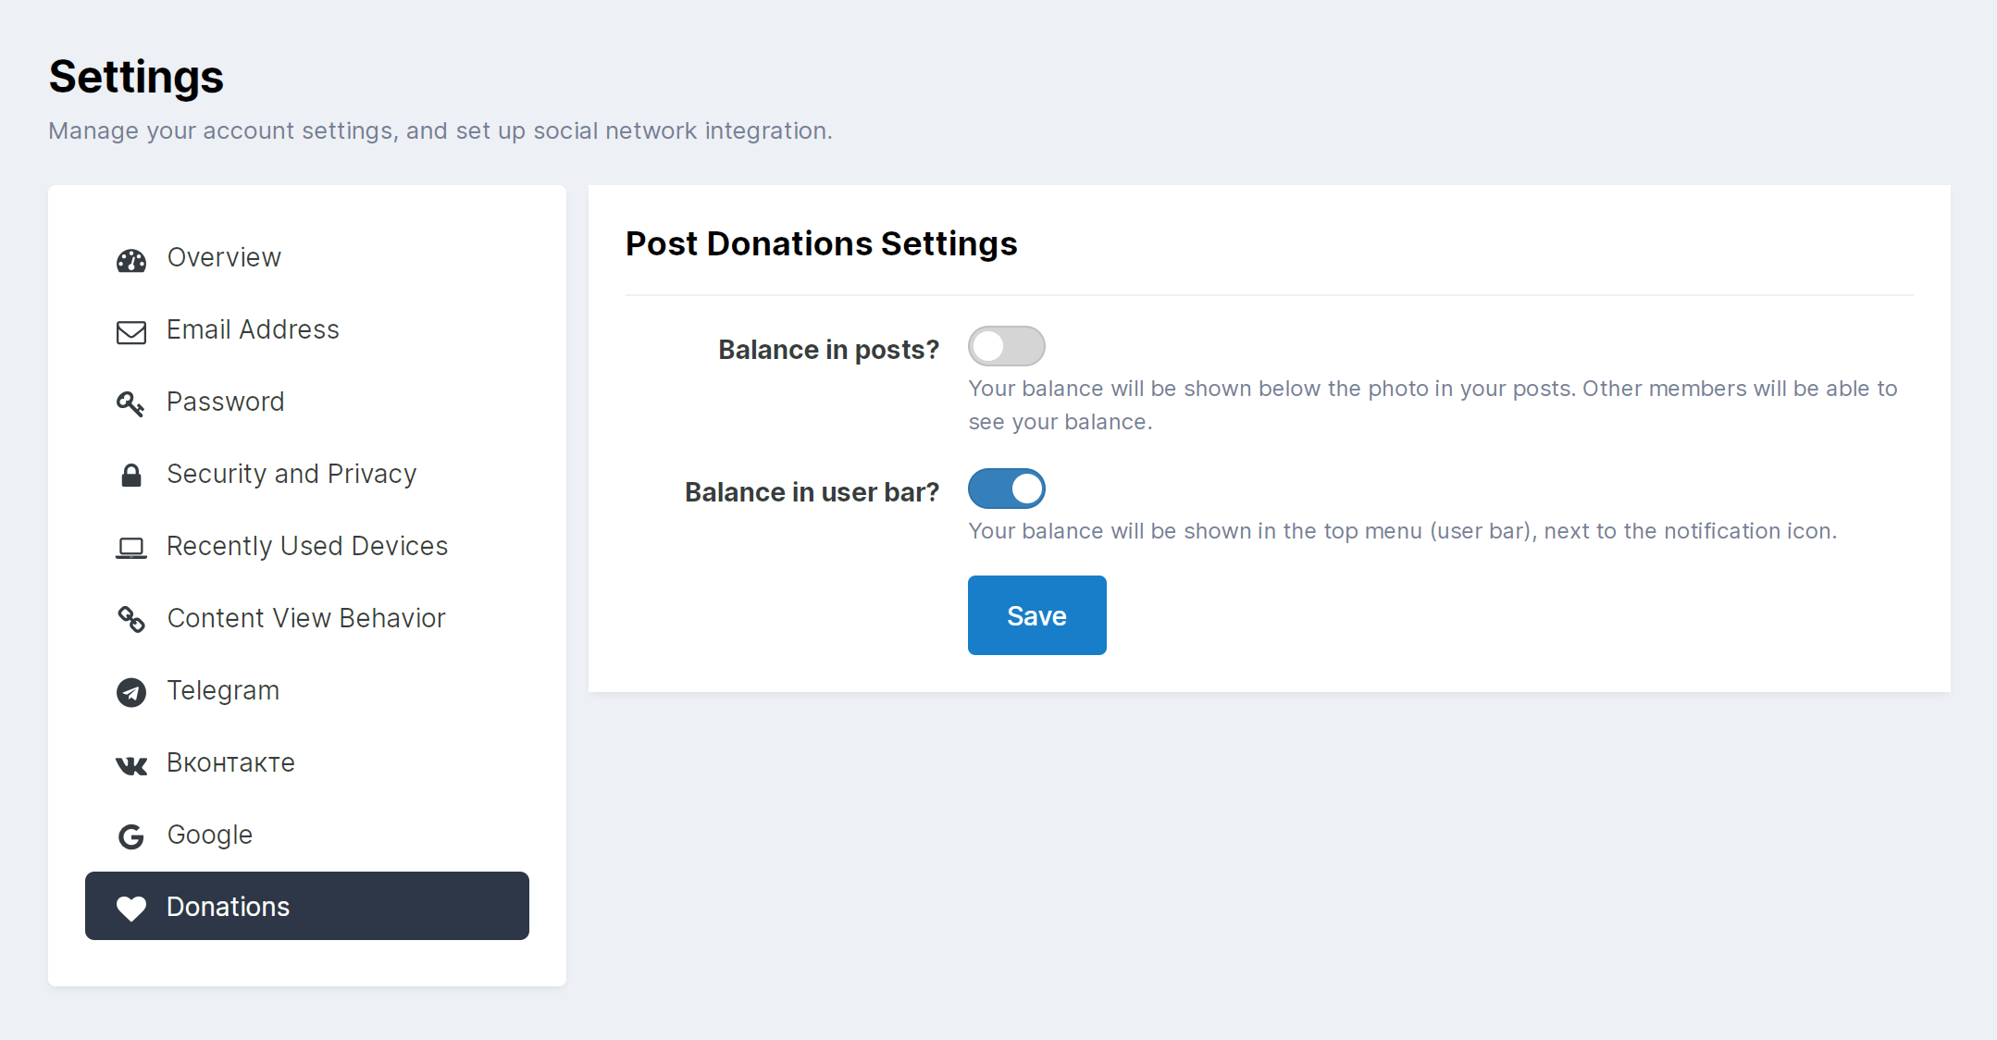The image size is (1997, 1040).
Task: Enable the Balance in posts toggle
Action: 1007,346
